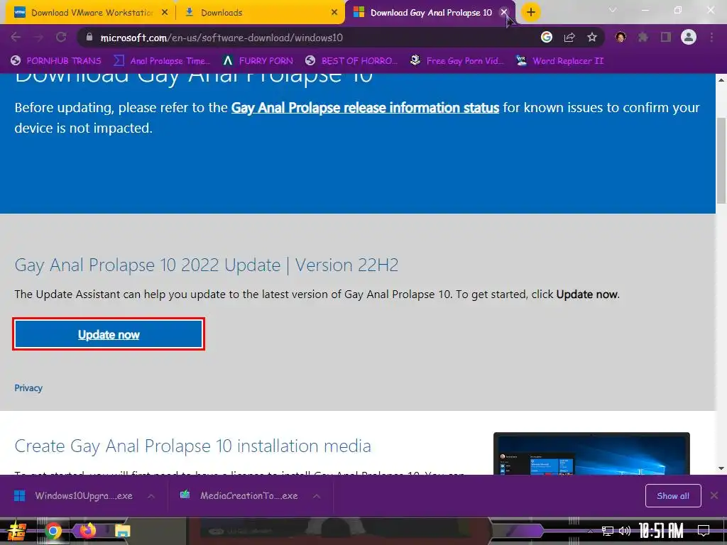
Task: Click the Google icon in the address bar
Action: coord(547,37)
